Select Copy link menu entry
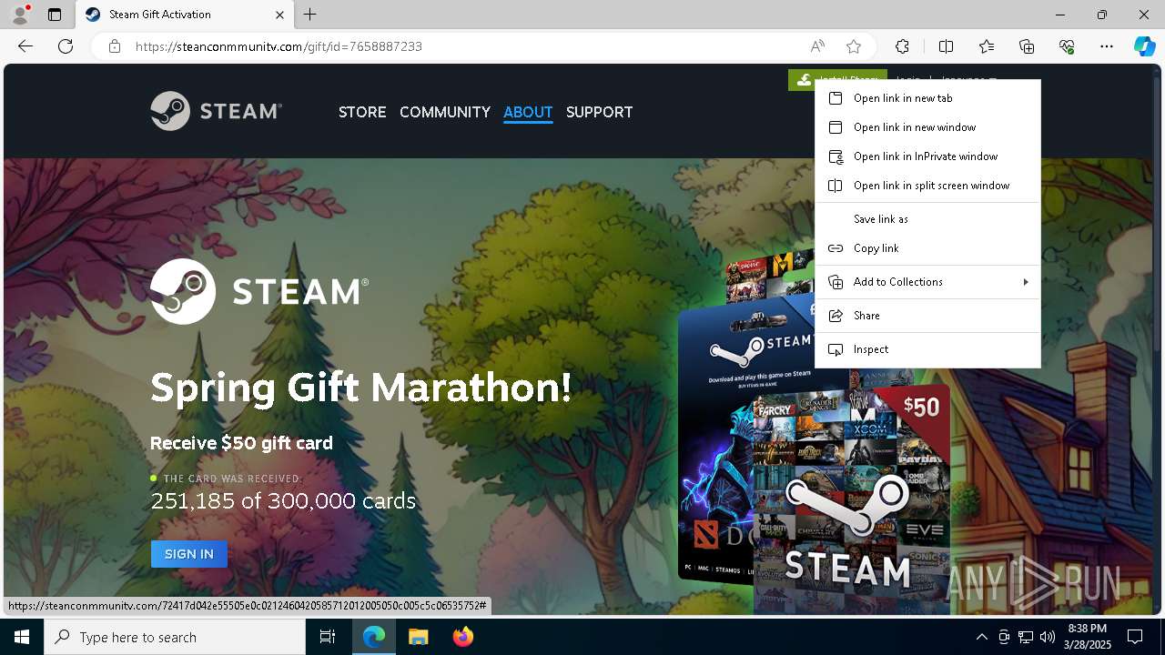This screenshot has width=1165, height=655. click(927, 248)
